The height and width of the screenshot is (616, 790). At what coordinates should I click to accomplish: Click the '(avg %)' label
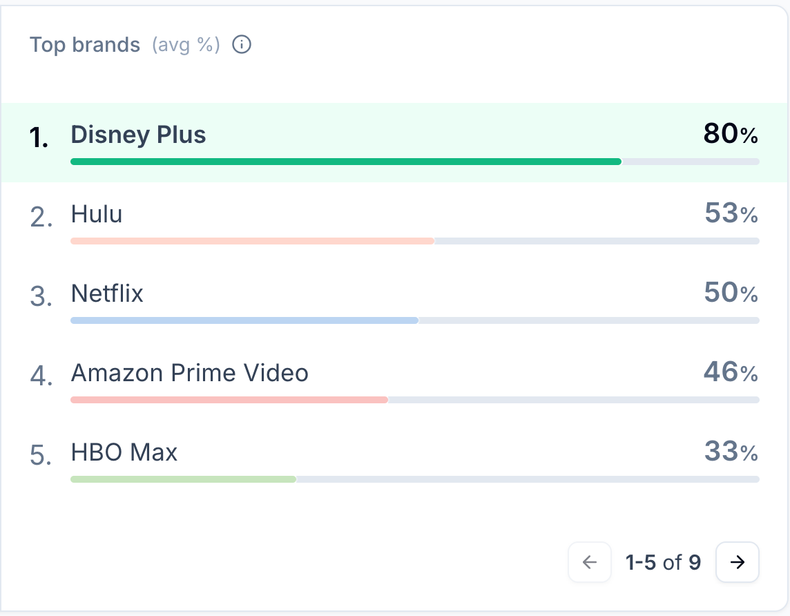186,44
